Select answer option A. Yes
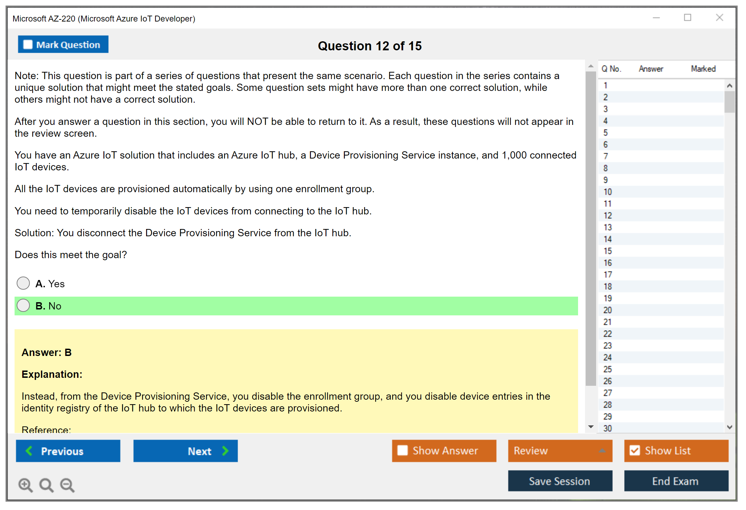The width and height of the screenshot is (746, 510). point(23,283)
